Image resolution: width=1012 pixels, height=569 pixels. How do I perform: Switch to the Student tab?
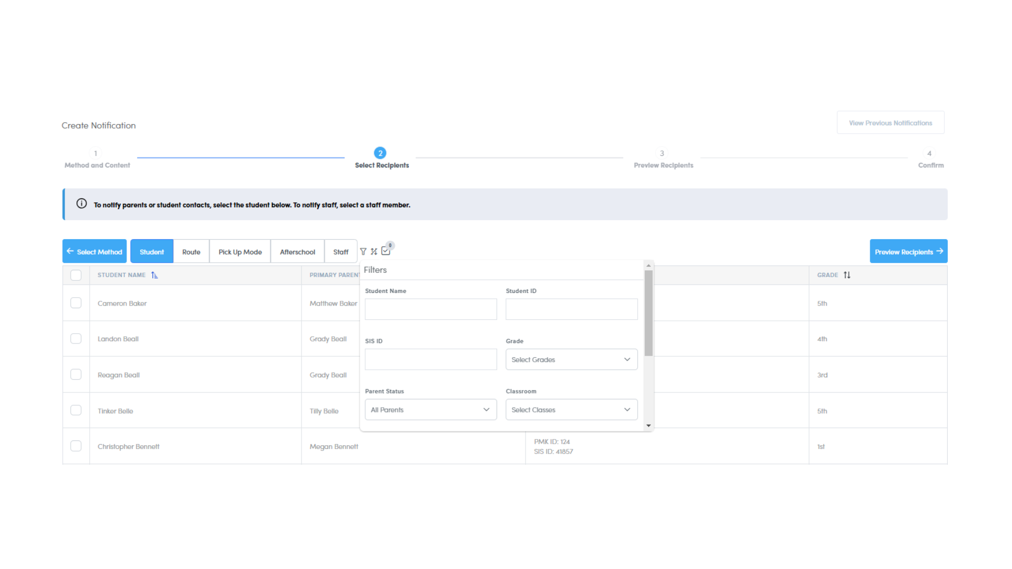tap(152, 251)
